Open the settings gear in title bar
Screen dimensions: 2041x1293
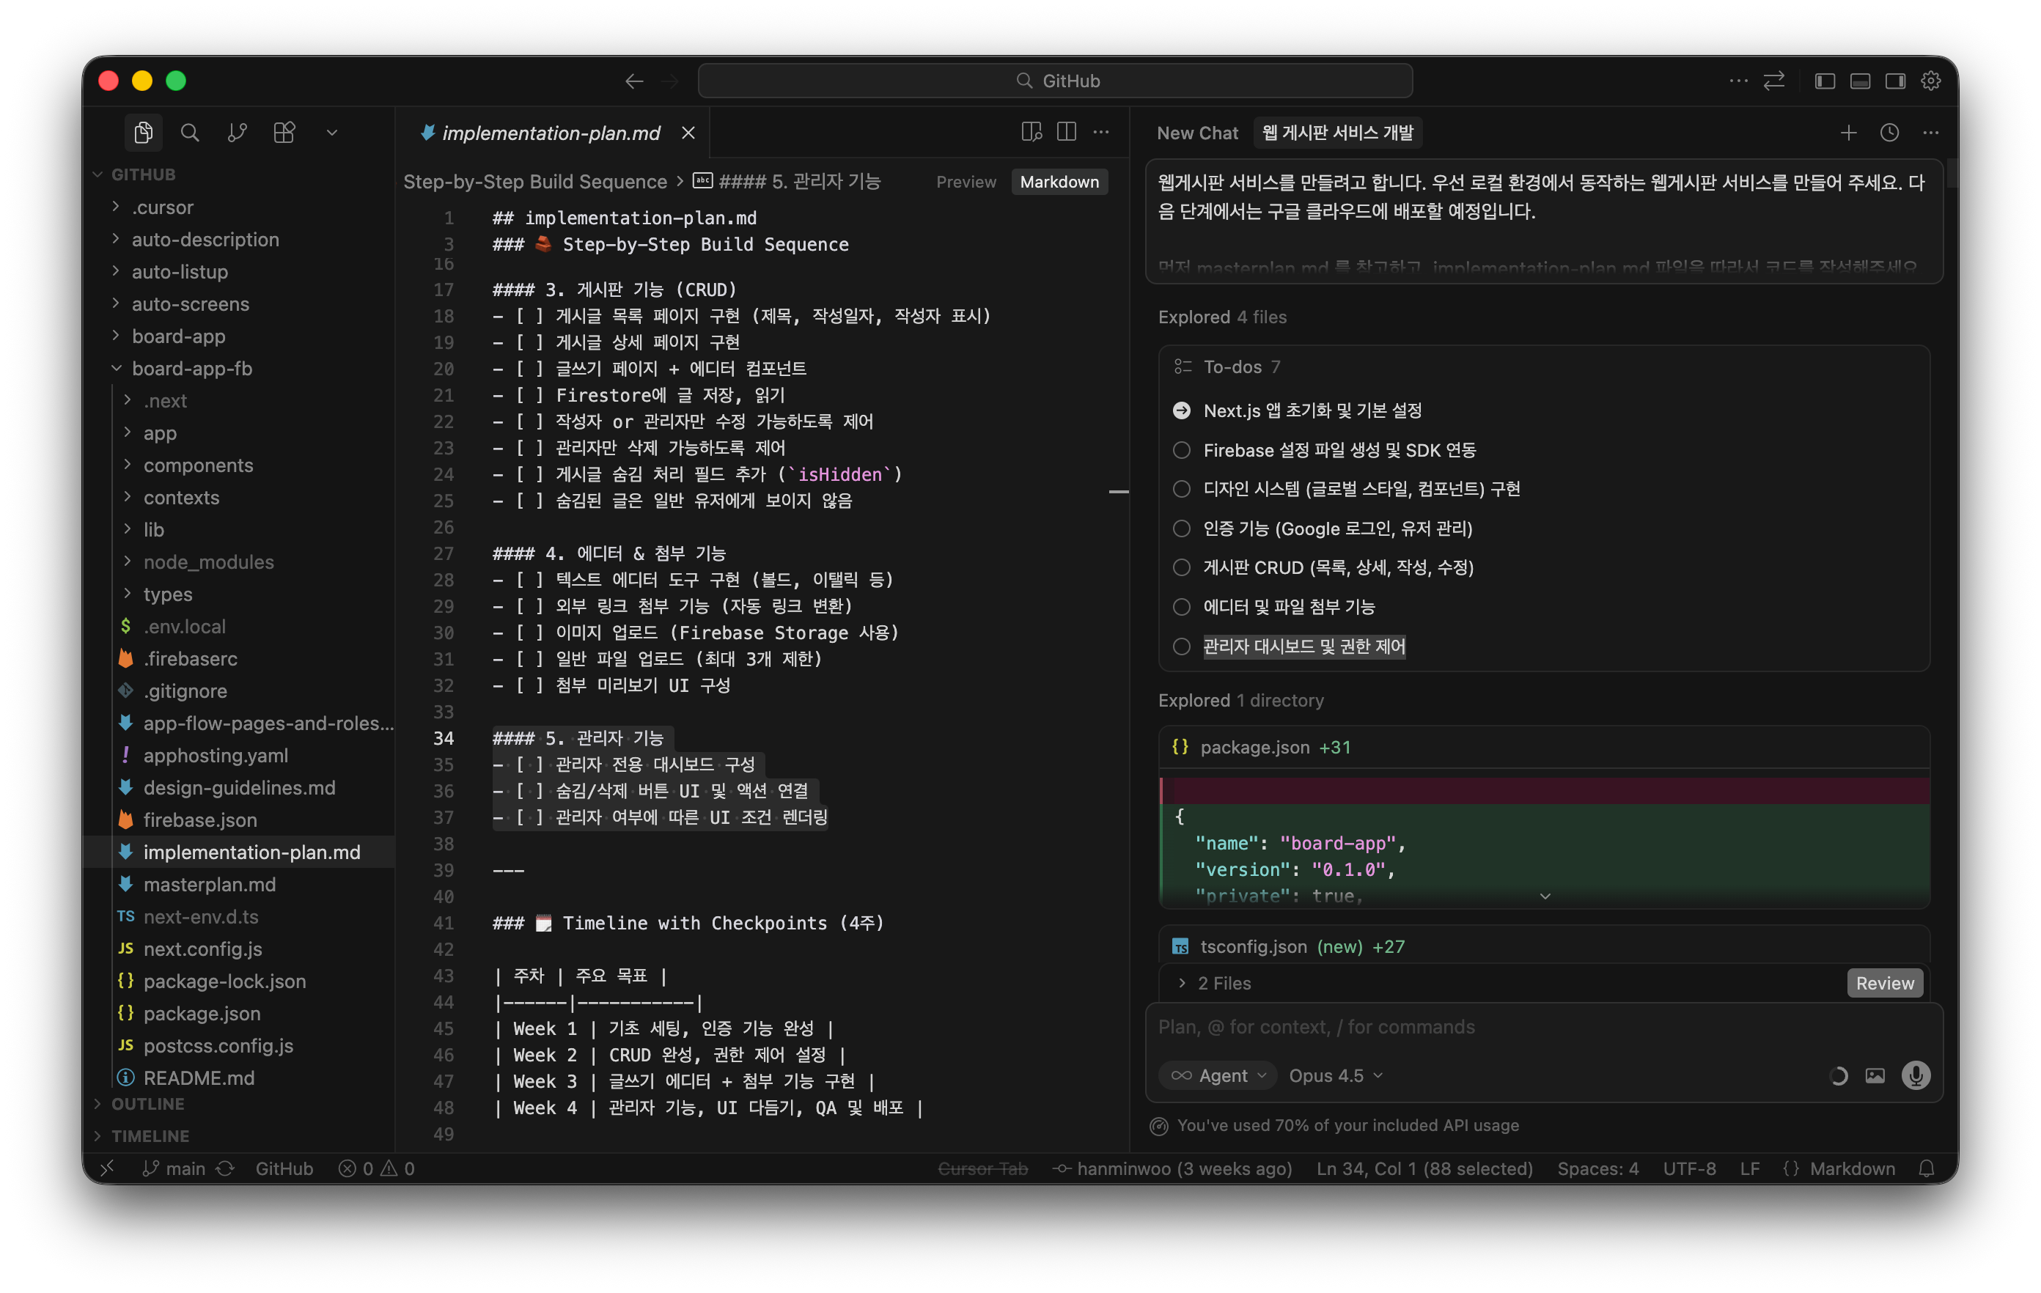click(1931, 81)
